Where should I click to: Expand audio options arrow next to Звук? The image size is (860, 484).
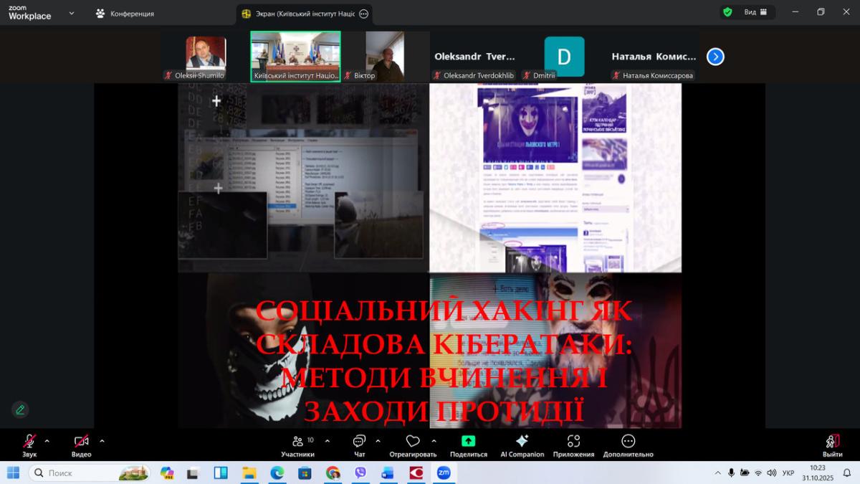pyautogui.click(x=47, y=441)
